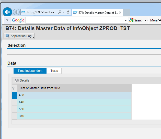This screenshot has height=139, width=161.
Task: Close the B74 Details Master Data tab
Action: (120, 12)
